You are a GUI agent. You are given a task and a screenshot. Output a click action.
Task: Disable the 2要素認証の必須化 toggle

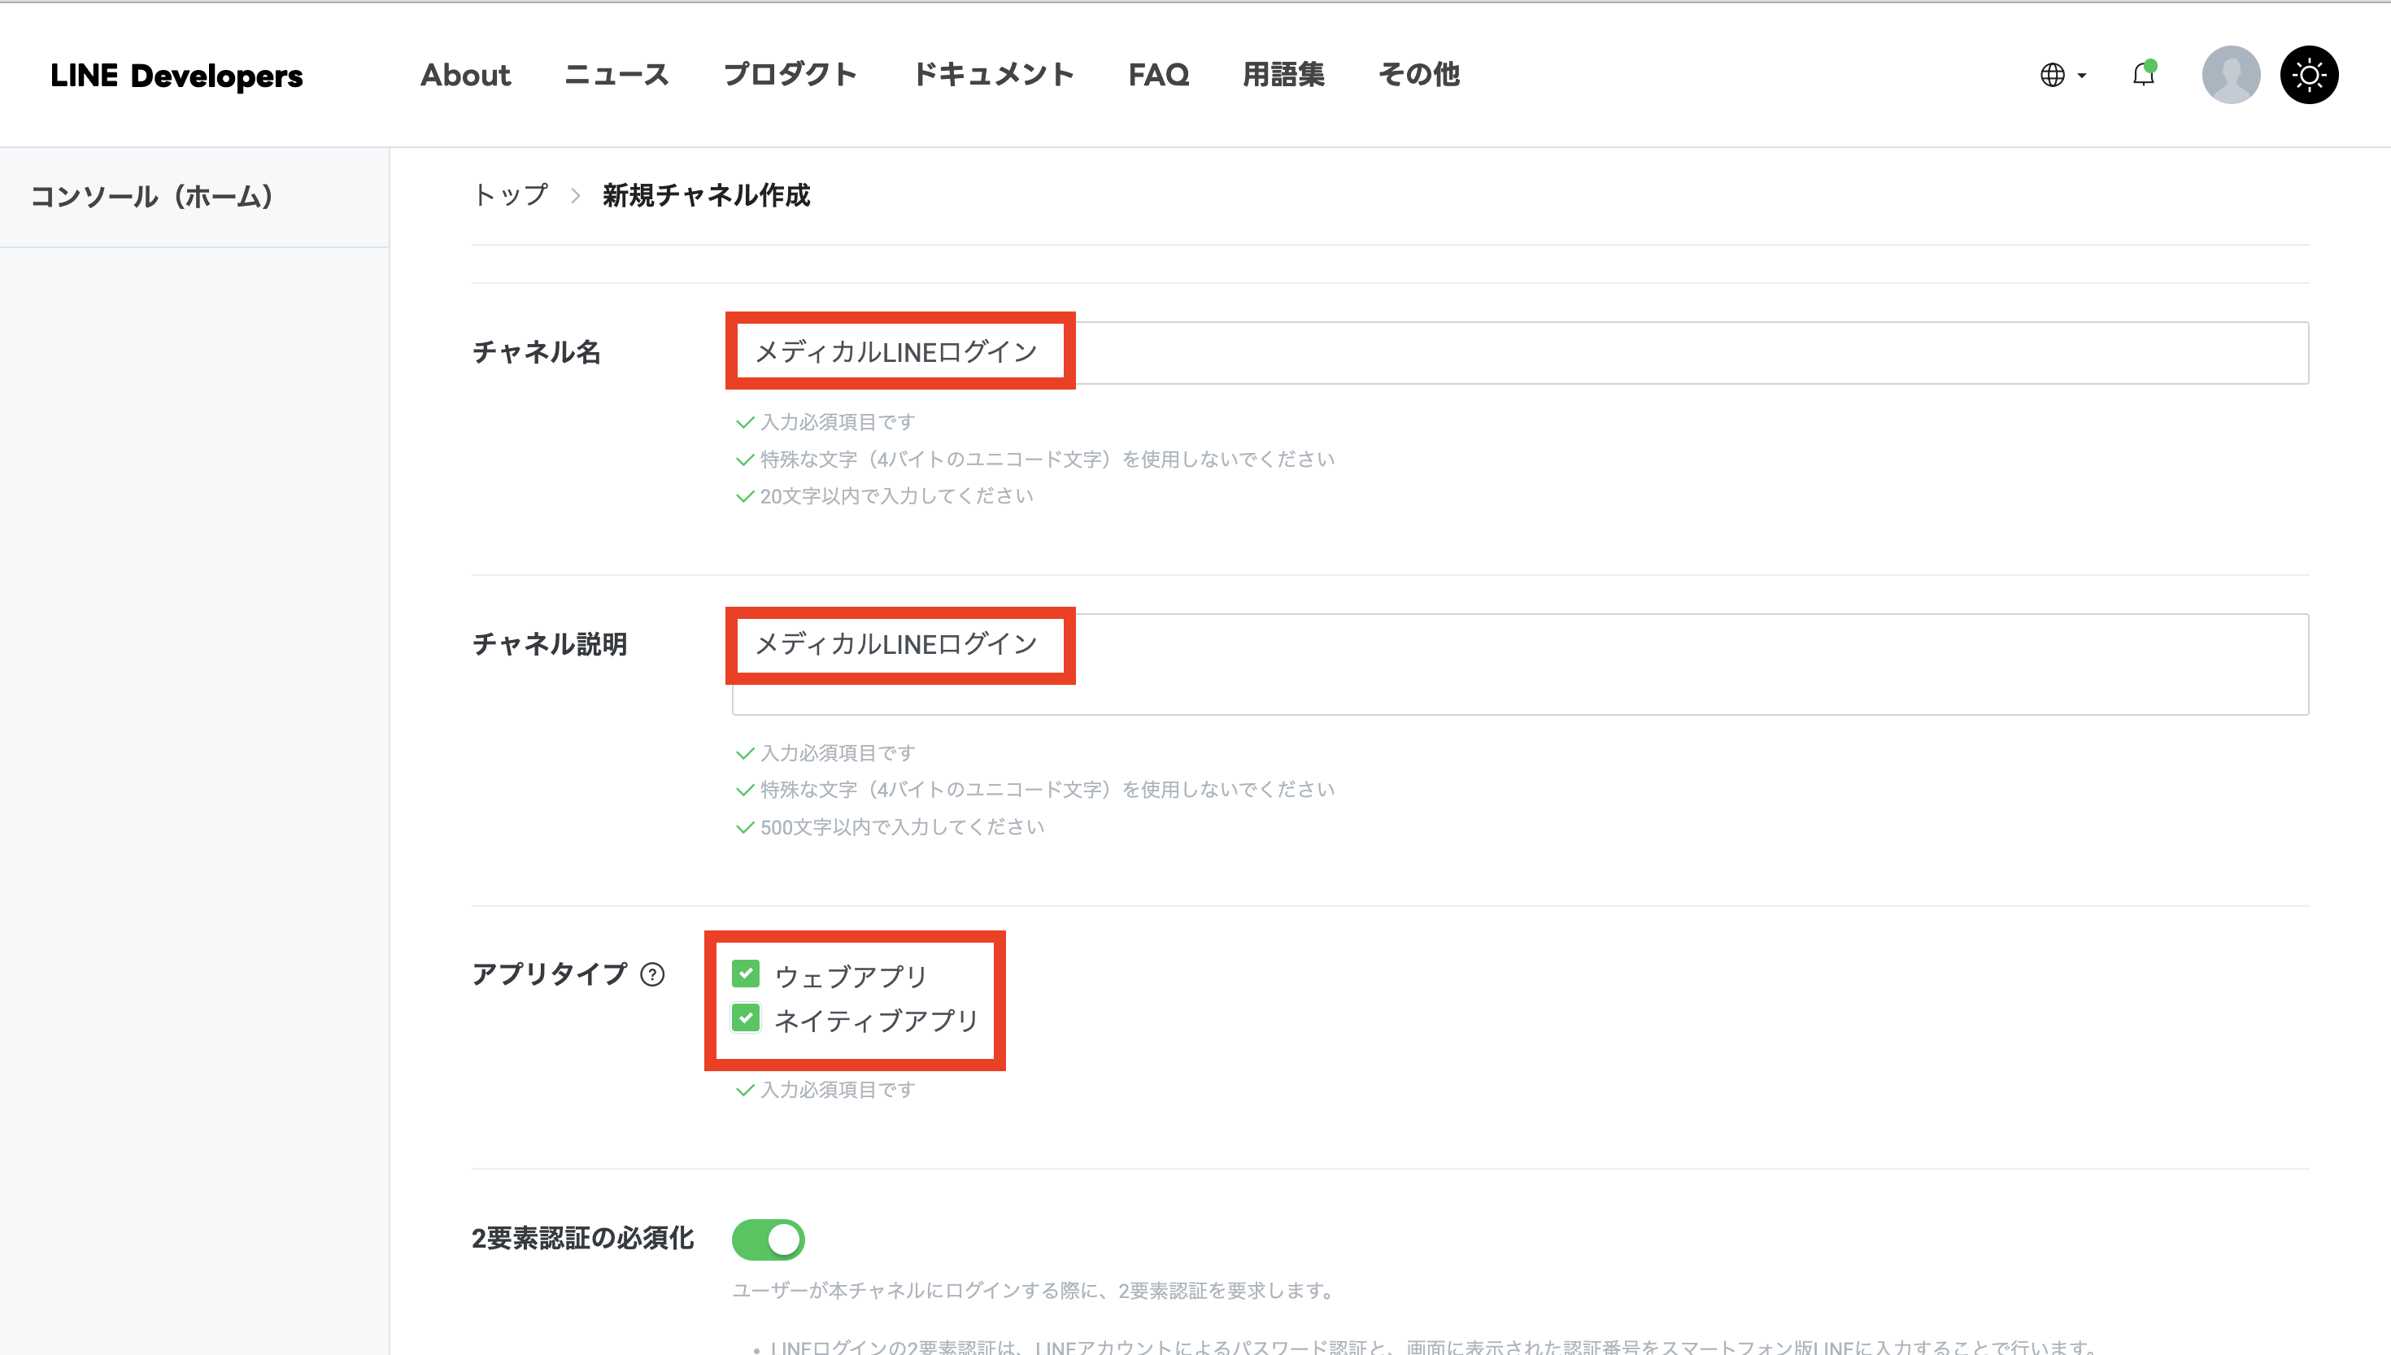pyautogui.click(x=768, y=1239)
